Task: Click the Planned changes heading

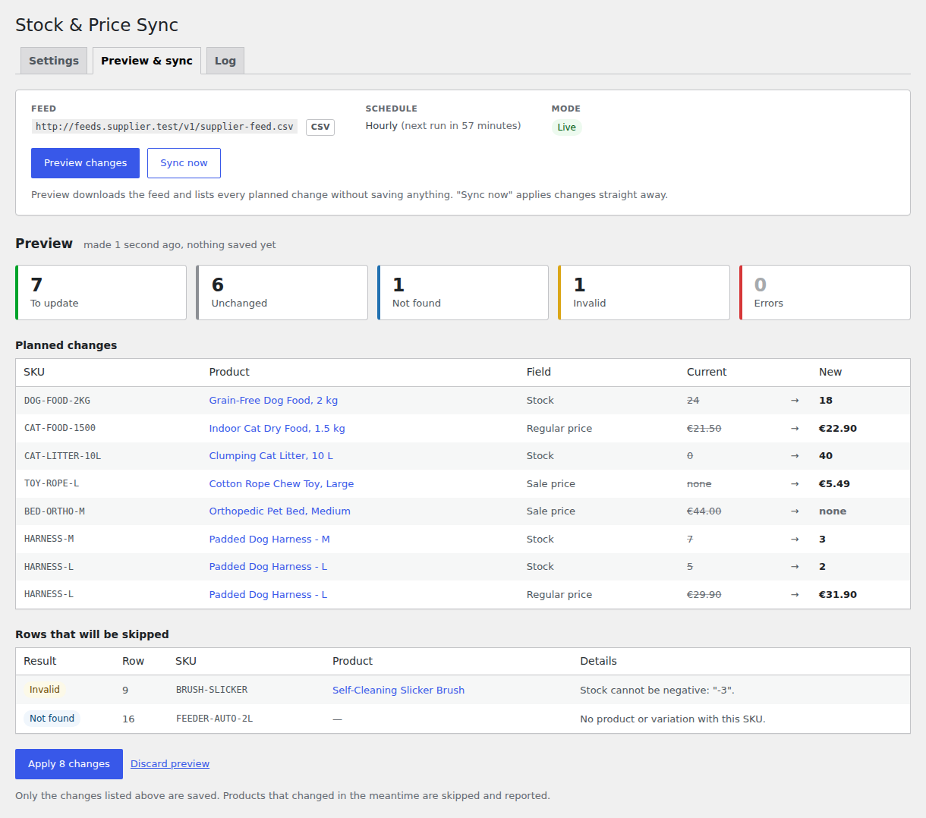Action: coord(66,345)
